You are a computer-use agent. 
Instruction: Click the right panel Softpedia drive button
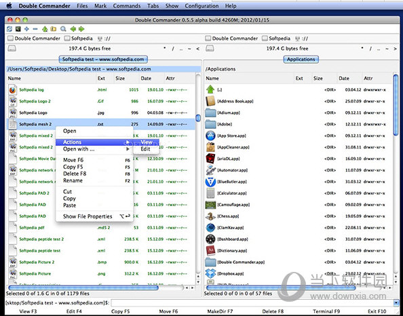(276, 39)
